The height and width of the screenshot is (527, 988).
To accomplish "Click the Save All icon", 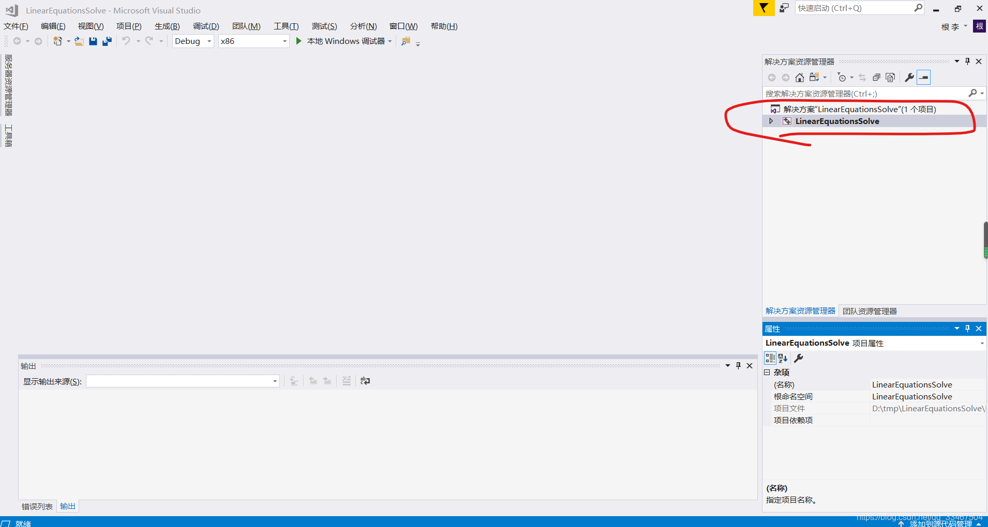I will point(107,41).
